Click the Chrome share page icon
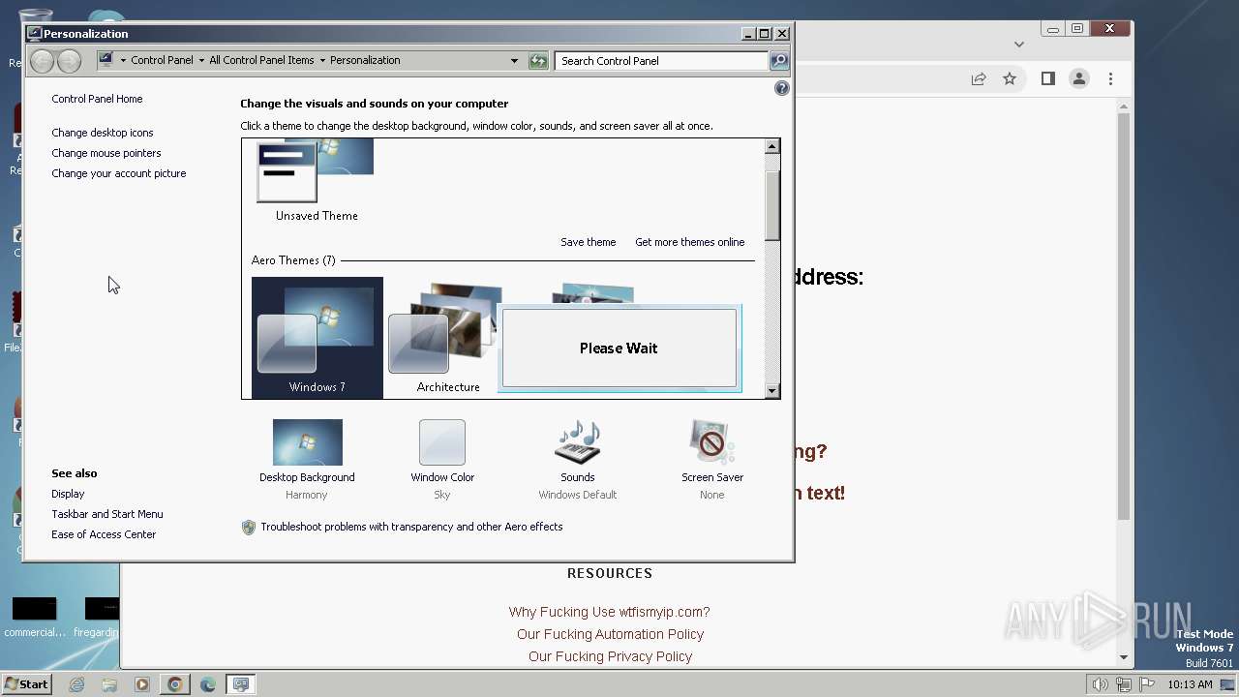 coord(979,79)
